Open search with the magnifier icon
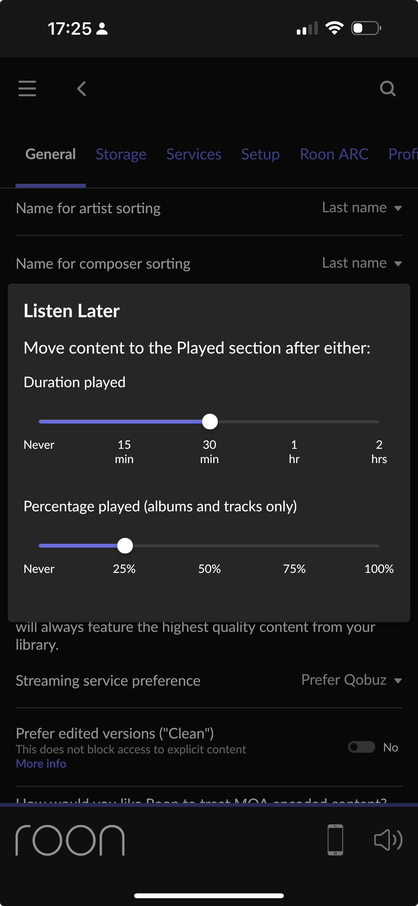Viewport: 418px width, 906px height. tap(388, 89)
